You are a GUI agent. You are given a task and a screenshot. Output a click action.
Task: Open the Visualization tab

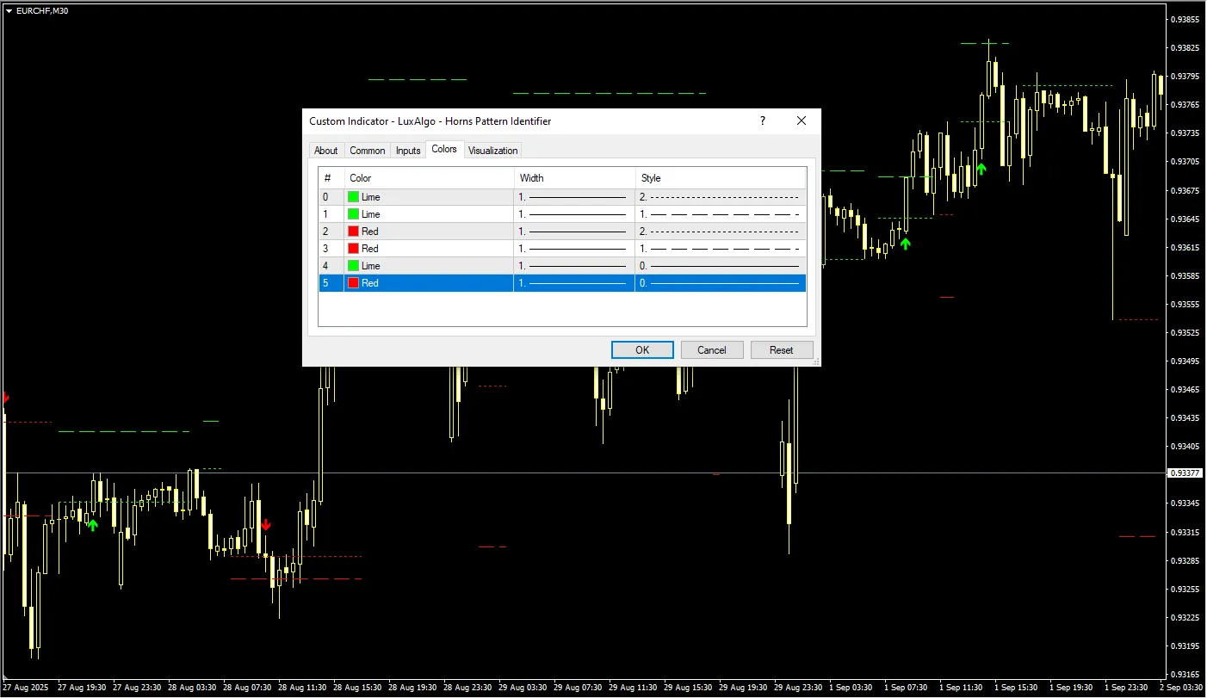(x=492, y=151)
